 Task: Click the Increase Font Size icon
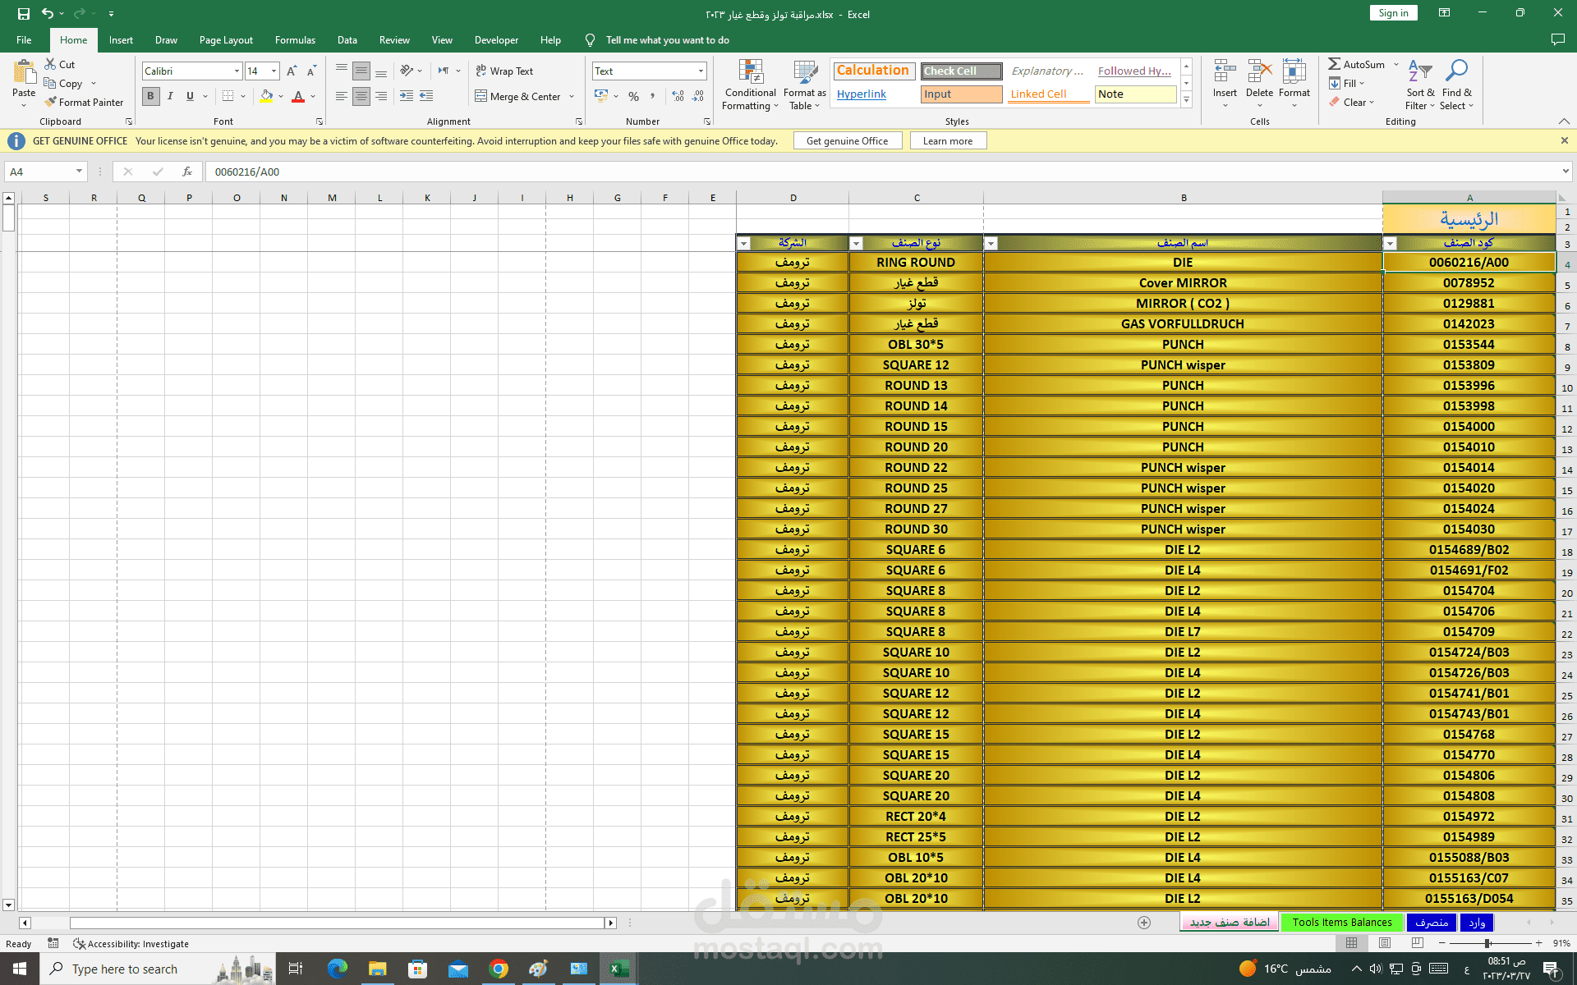292,71
